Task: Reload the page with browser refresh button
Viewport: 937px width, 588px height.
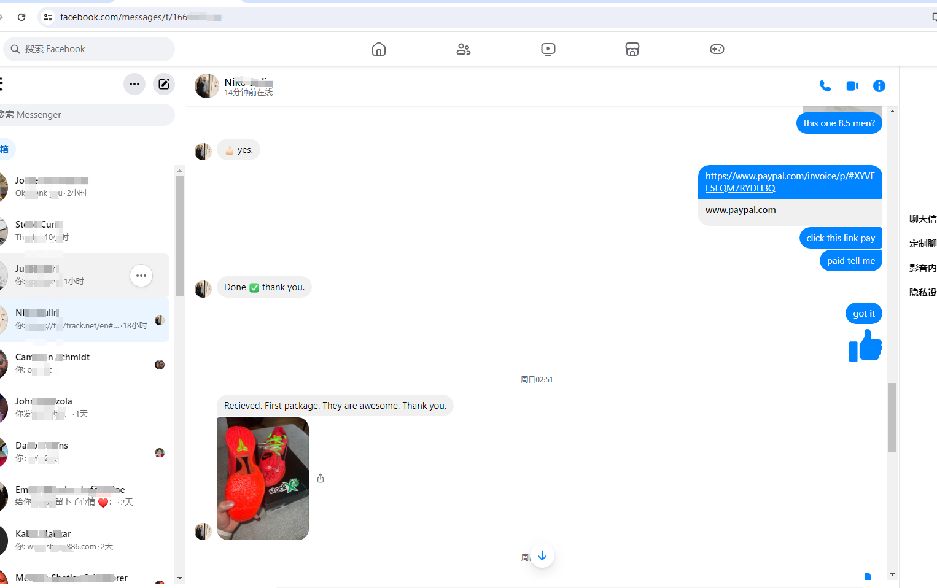Action: tap(21, 17)
